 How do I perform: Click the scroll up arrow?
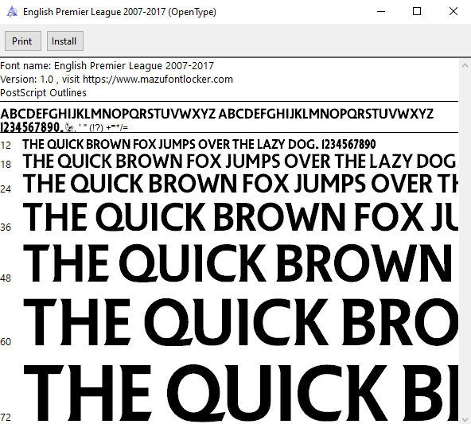(465, 65)
